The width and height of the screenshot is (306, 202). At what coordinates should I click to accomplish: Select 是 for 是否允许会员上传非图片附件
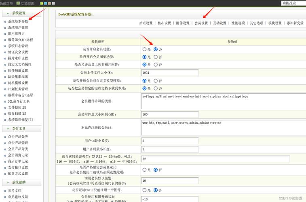coord(144,65)
